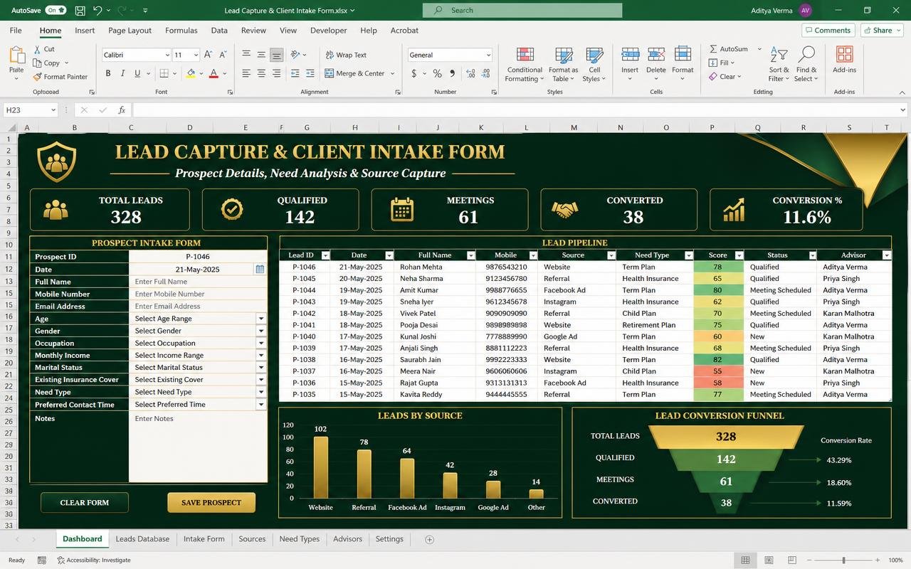The image size is (911, 569).
Task: Click Merge & Center
Action: (x=354, y=73)
